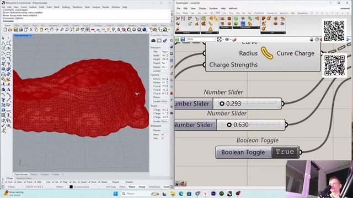The width and height of the screenshot is (353, 198).
Task: Open the Display menu in Grasshopper
Action: point(202,8)
